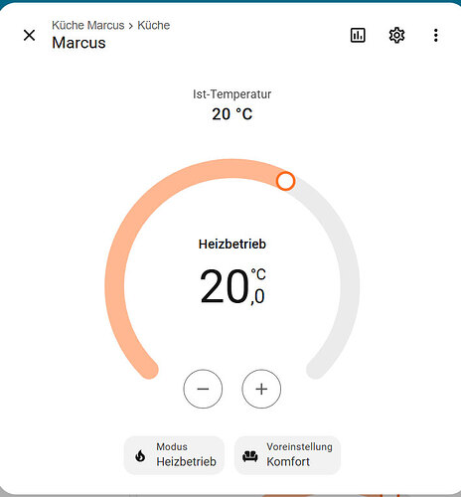Screen dimensions: 461x497
Task: Click the Küche Marcus breadcrumb
Action: coord(88,25)
